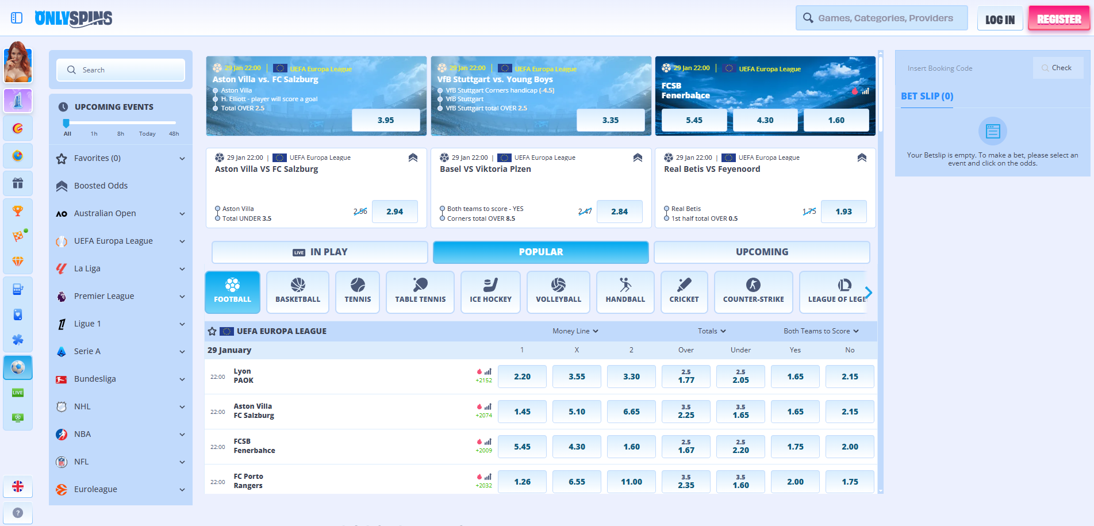Select the Ice Hockey sport icon
Viewport: 1094px width, 526px height.
[x=490, y=292]
